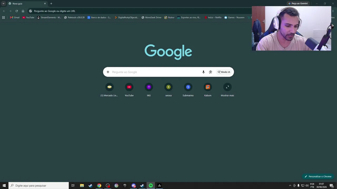Open the Nutror bookmark

pos(169,18)
